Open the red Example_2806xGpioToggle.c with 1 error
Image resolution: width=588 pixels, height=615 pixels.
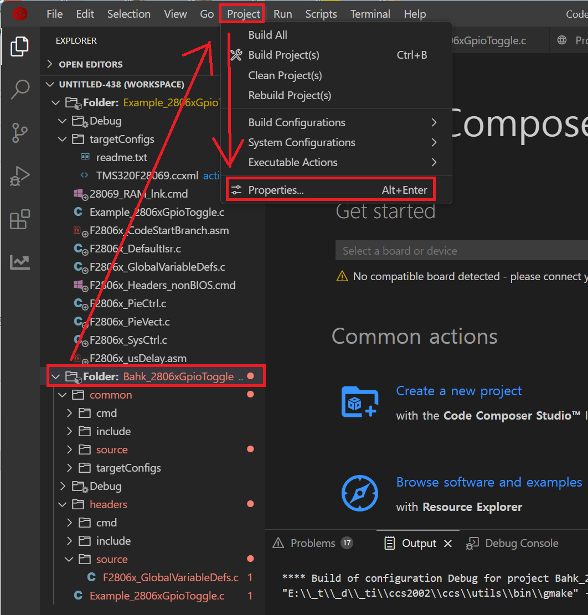[157, 596]
